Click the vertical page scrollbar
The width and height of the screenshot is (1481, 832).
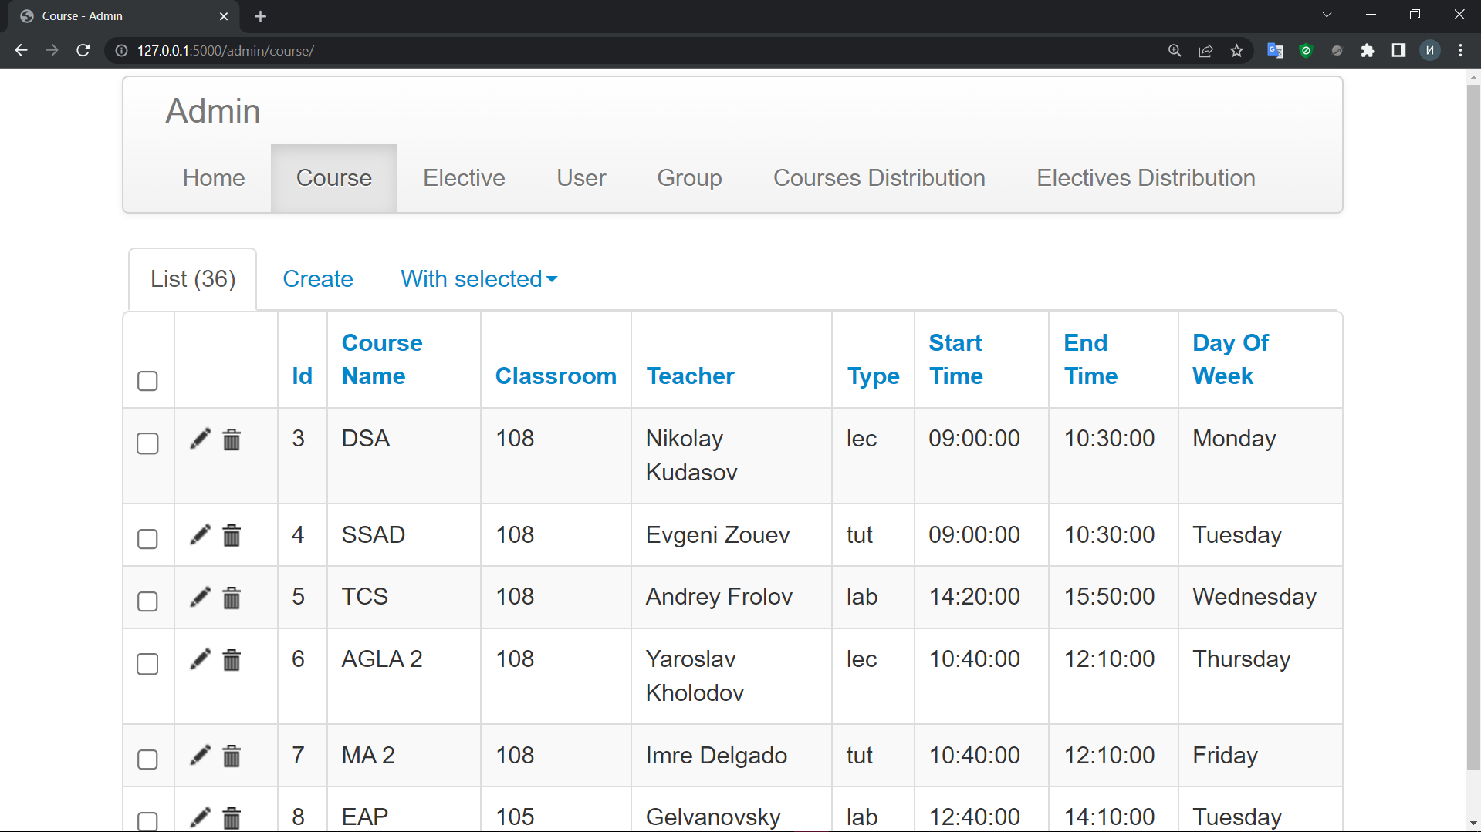pyautogui.click(x=1473, y=424)
